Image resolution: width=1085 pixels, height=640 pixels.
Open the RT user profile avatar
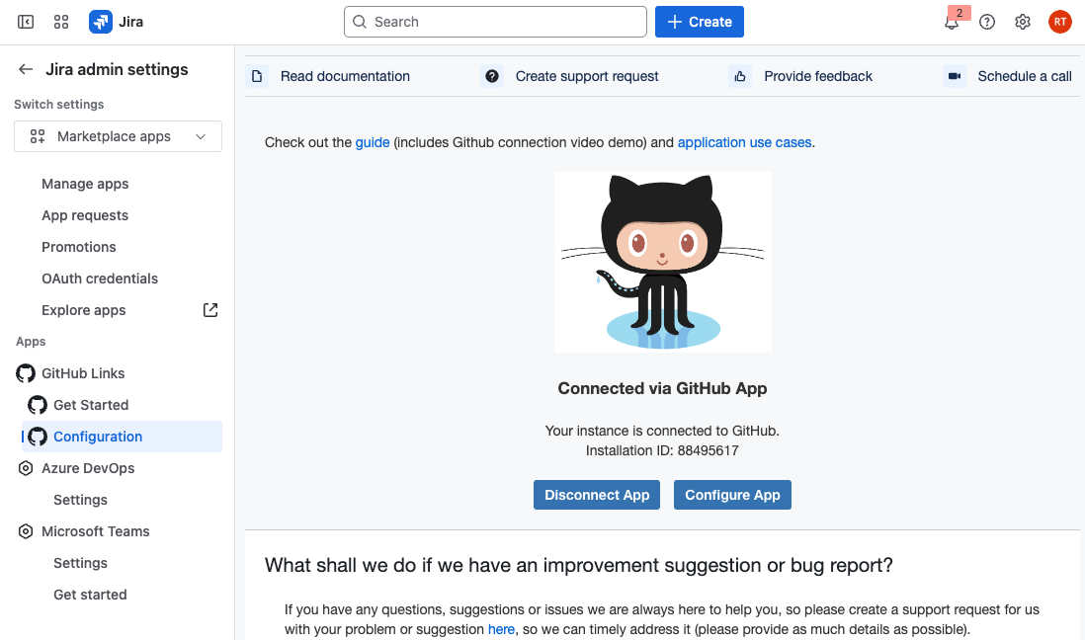(1059, 22)
